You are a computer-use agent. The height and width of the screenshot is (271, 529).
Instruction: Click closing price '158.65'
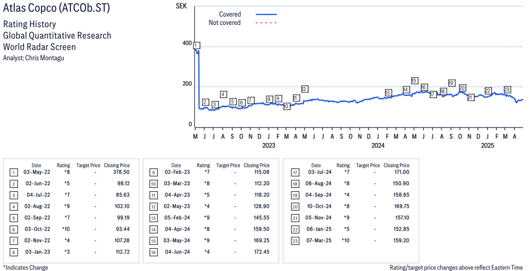[x=402, y=195]
